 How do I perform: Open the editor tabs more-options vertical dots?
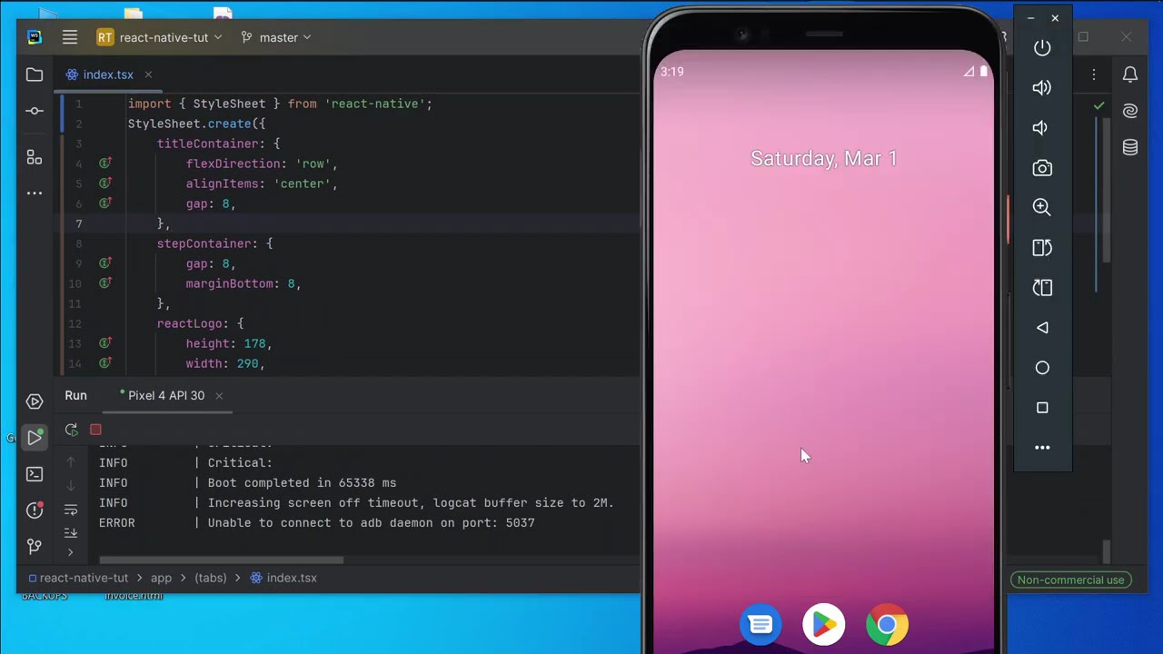[x=1094, y=74]
